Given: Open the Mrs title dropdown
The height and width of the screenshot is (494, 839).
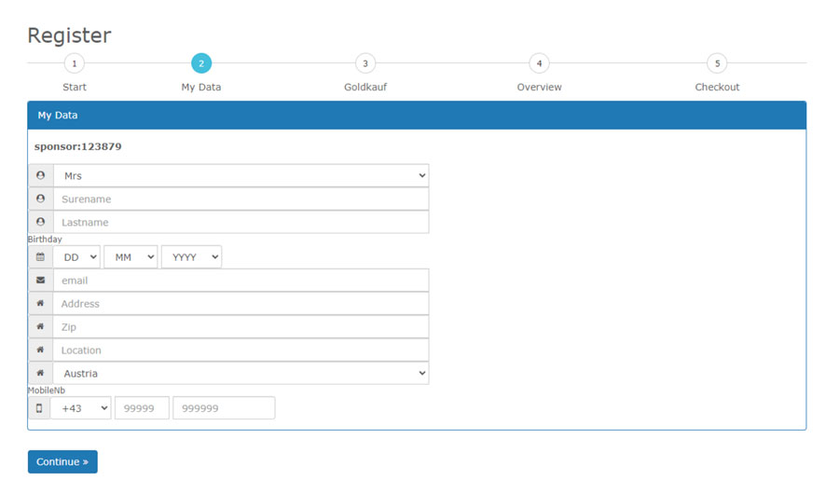Looking at the screenshot, I should pyautogui.click(x=241, y=175).
